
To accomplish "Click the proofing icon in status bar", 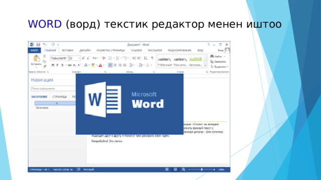I will tap(78, 169).
